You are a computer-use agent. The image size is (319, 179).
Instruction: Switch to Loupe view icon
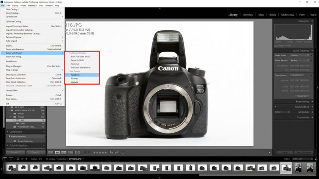point(57,152)
